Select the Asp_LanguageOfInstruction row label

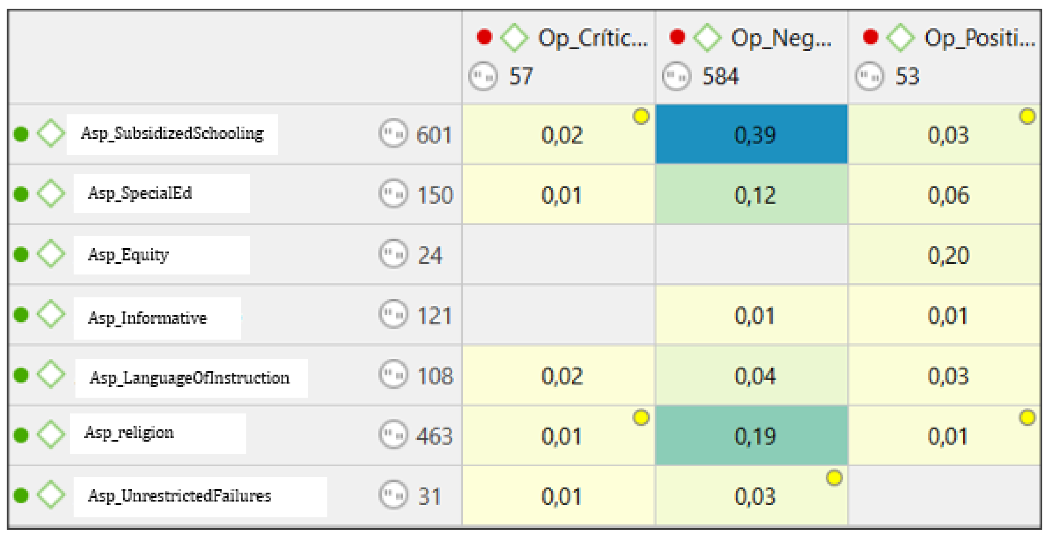coord(190,378)
